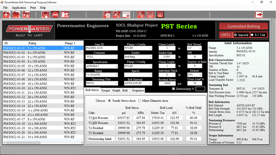Click the Rating column header
Screen dimensions: 276x155
coord(45,43)
